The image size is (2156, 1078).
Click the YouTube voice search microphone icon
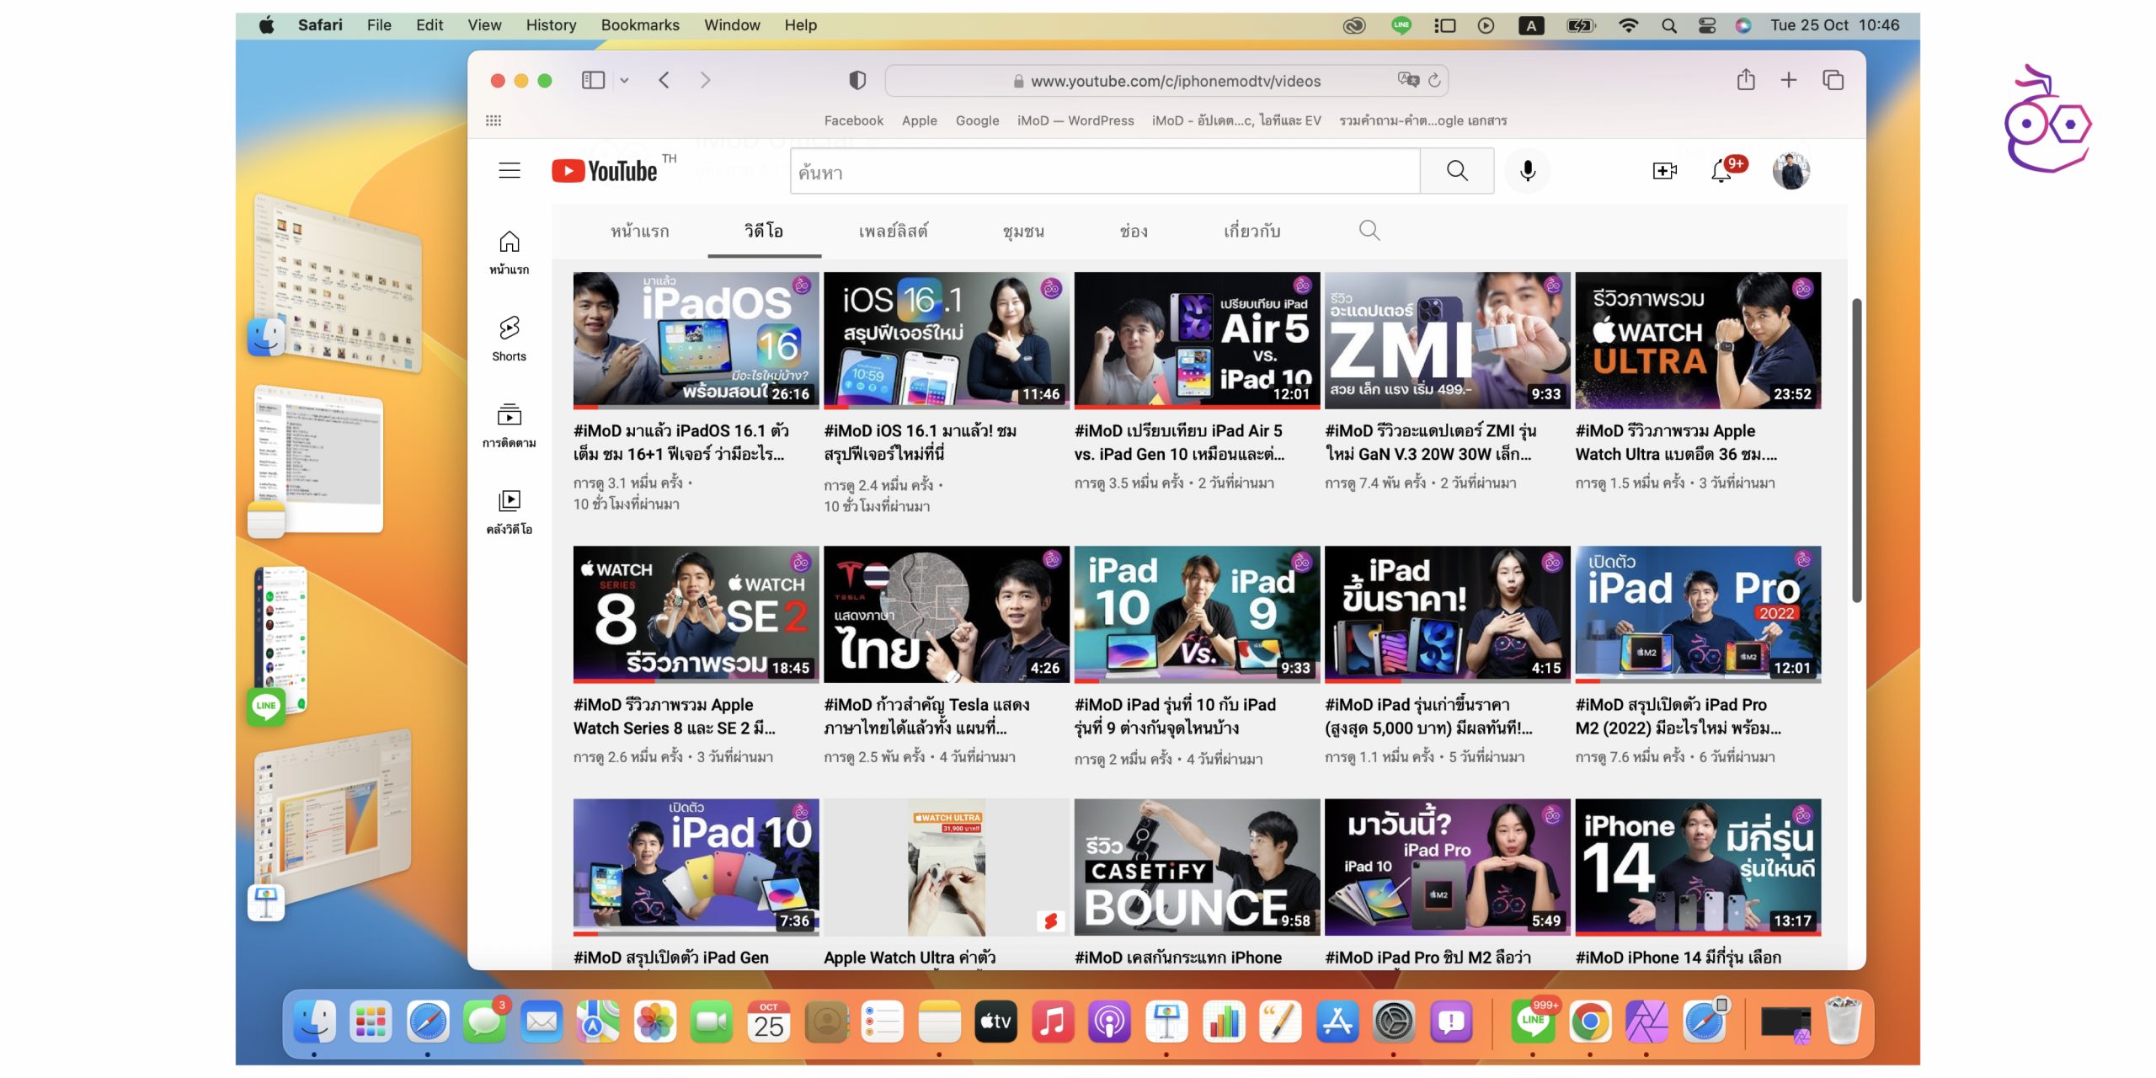pyautogui.click(x=1527, y=171)
